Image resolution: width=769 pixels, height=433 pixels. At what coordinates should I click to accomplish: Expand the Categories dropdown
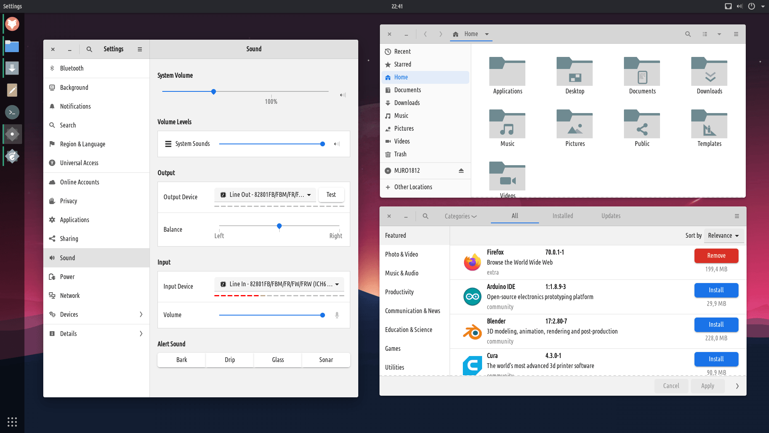click(460, 216)
